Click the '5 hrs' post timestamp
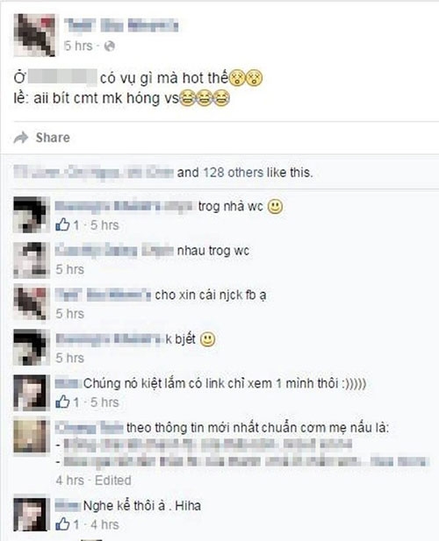 point(78,46)
